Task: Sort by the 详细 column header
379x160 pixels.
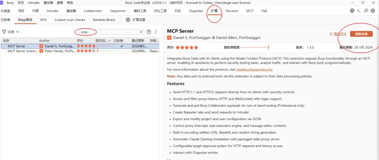Action: tap(154, 41)
